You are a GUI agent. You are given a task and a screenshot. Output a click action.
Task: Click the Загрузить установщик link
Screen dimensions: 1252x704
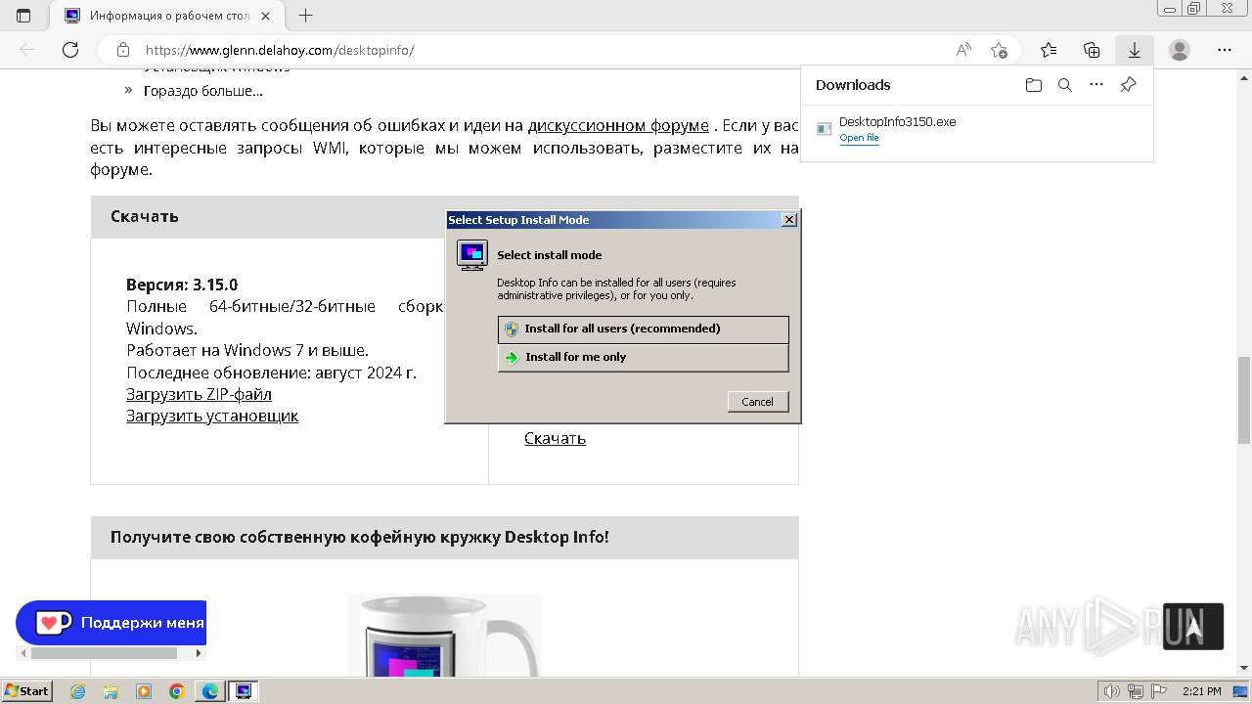(x=212, y=416)
